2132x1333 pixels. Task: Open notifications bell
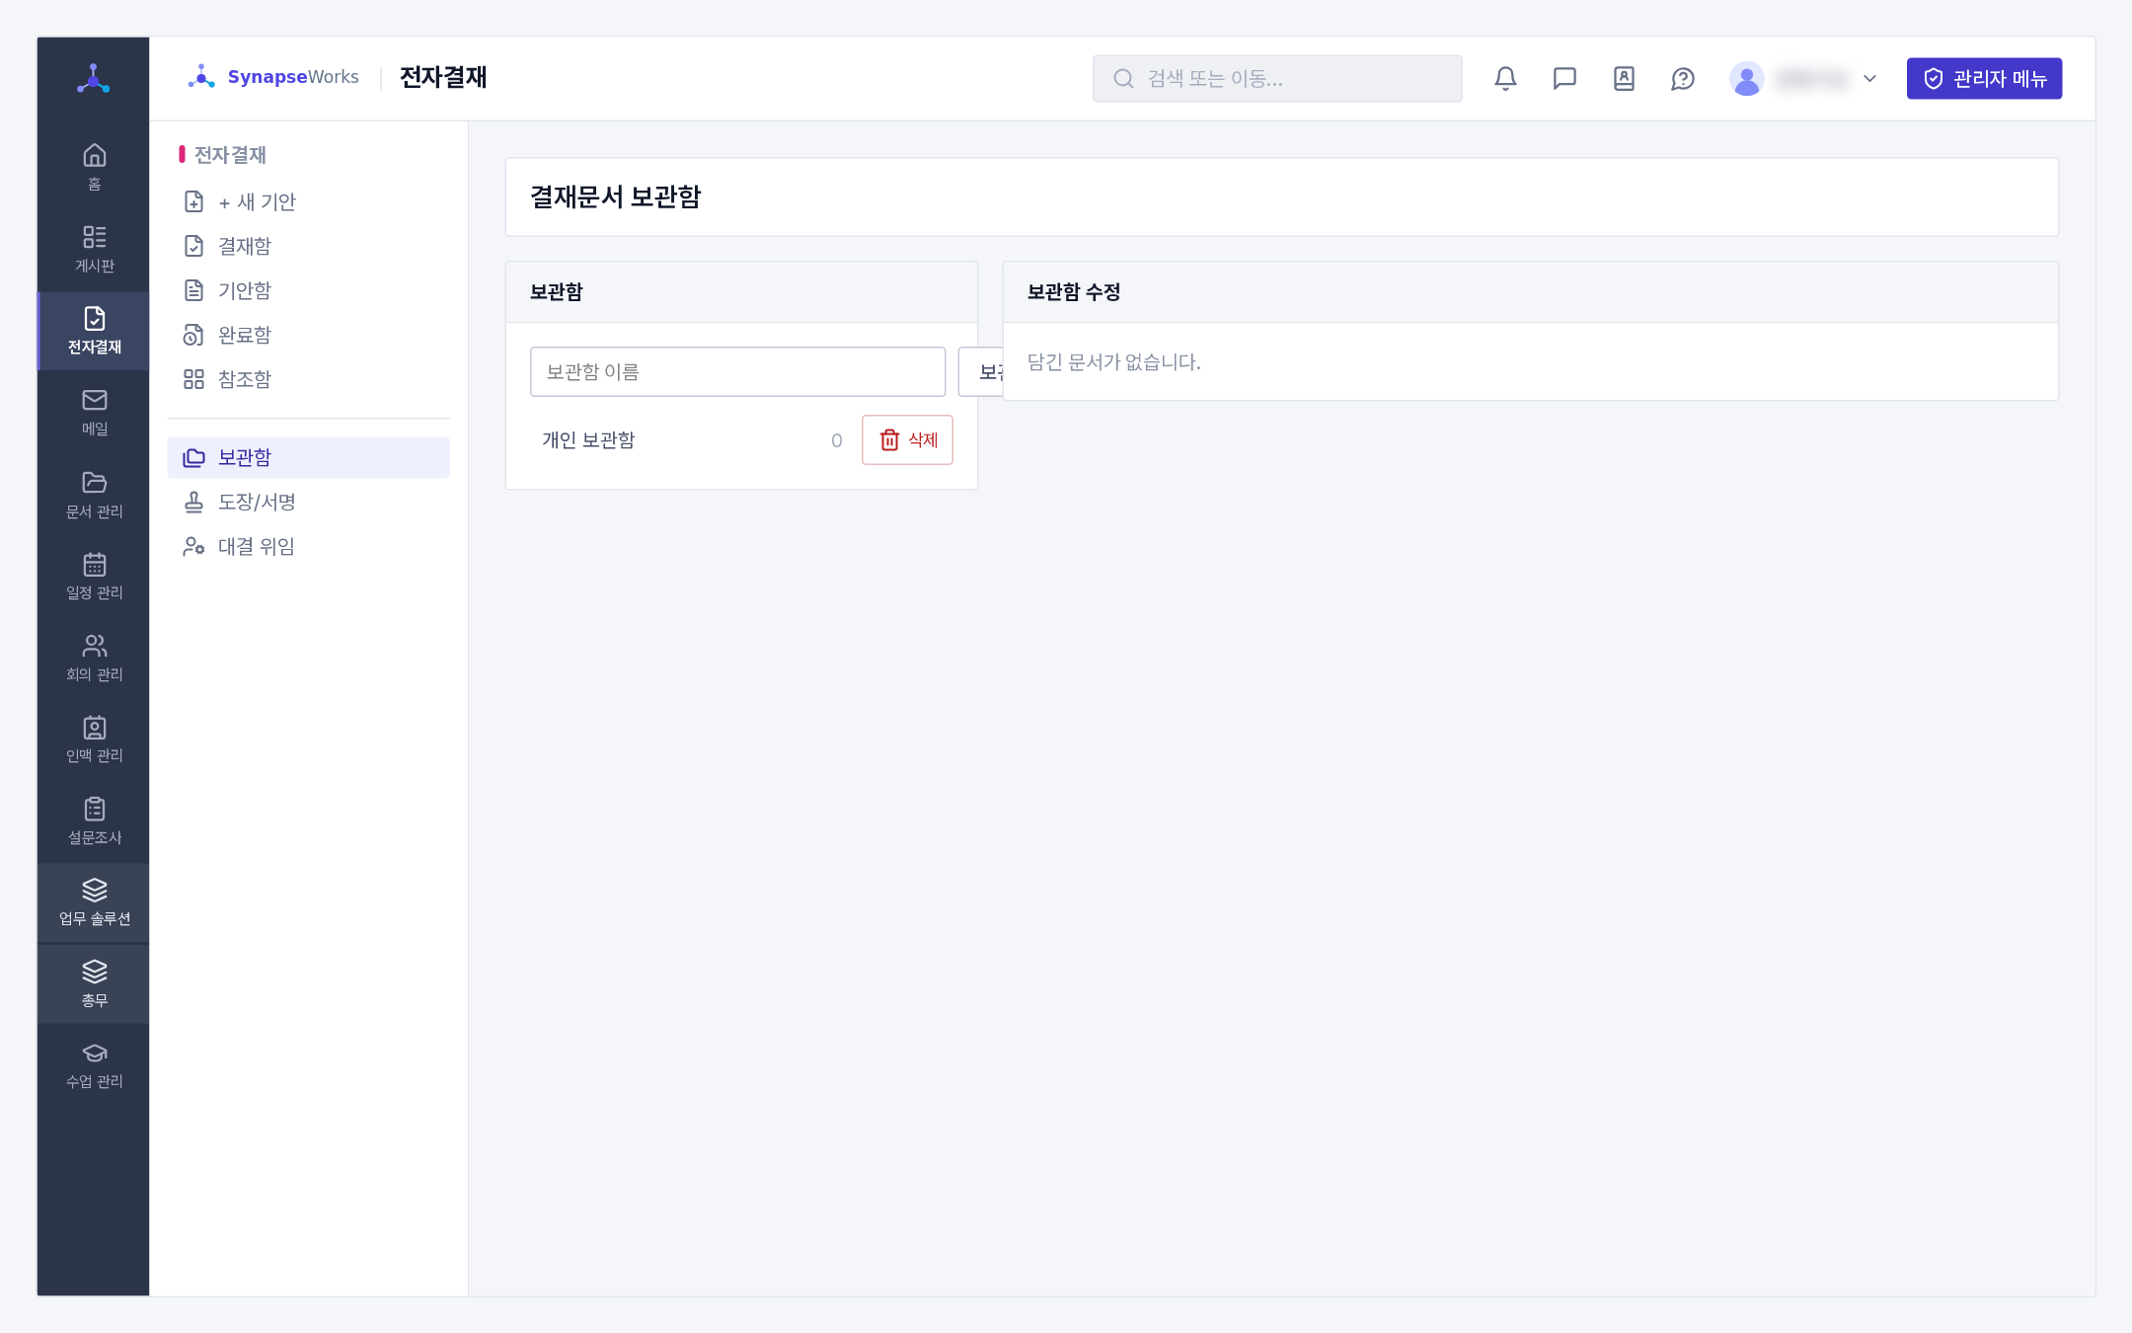click(1505, 78)
